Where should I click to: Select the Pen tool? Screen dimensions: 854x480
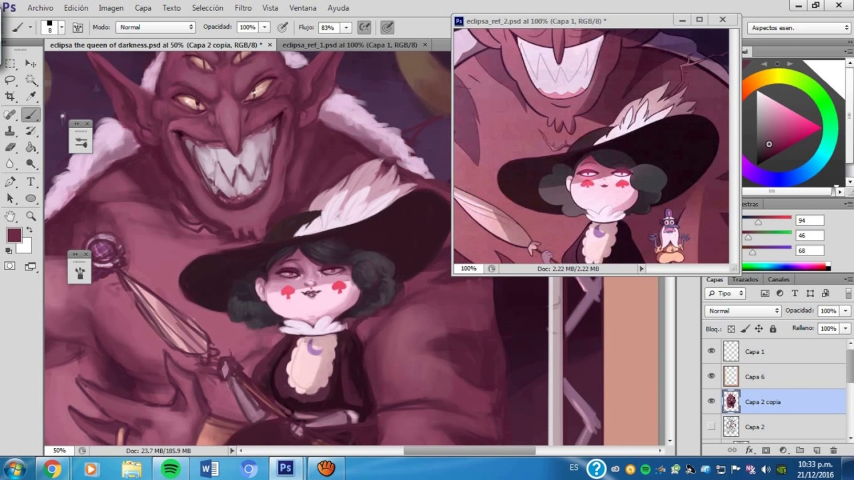click(x=11, y=182)
